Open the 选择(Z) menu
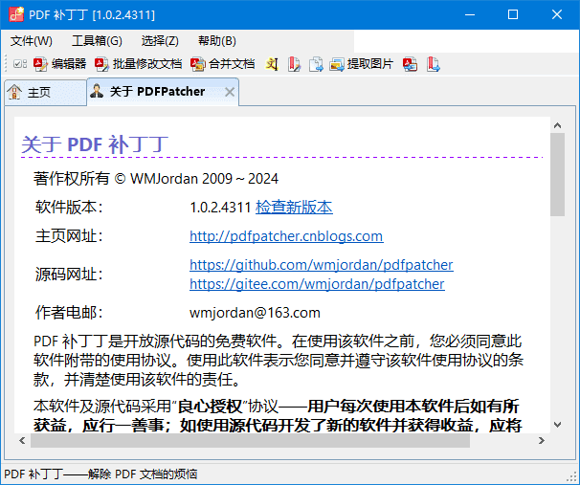The width and height of the screenshot is (580, 485). [160, 41]
